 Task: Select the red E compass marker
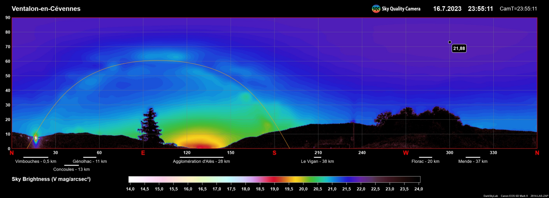(143, 153)
